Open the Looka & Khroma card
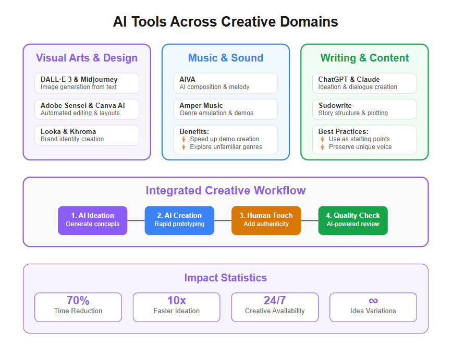The width and height of the screenshot is (453, 346). click(x=87, y=135)
